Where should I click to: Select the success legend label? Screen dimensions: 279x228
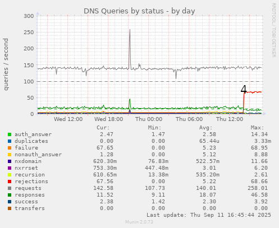tap(26, 202)
